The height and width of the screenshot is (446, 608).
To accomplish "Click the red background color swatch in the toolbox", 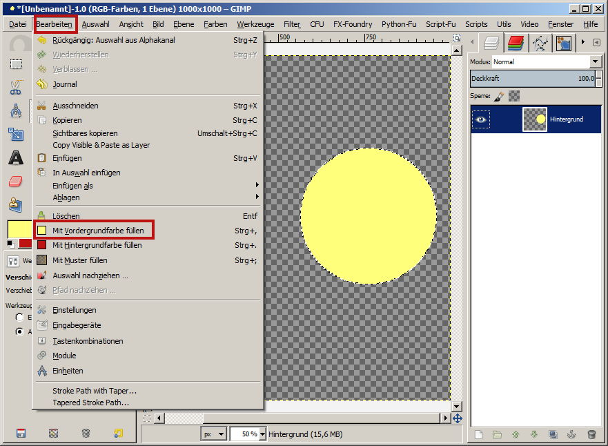I will tap(26, 243).
